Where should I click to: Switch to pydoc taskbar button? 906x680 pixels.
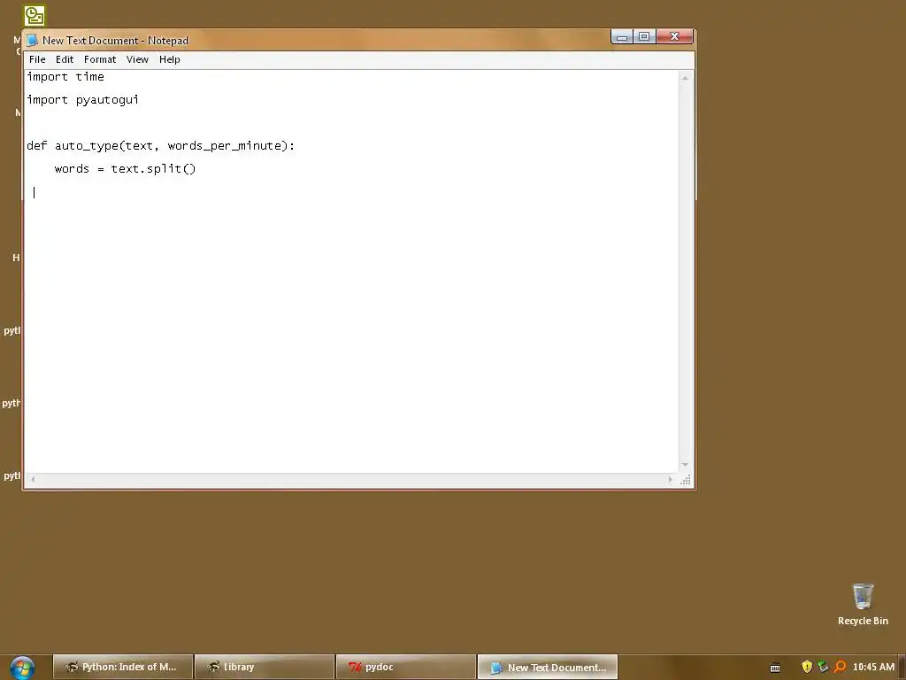tap(406, 668)
